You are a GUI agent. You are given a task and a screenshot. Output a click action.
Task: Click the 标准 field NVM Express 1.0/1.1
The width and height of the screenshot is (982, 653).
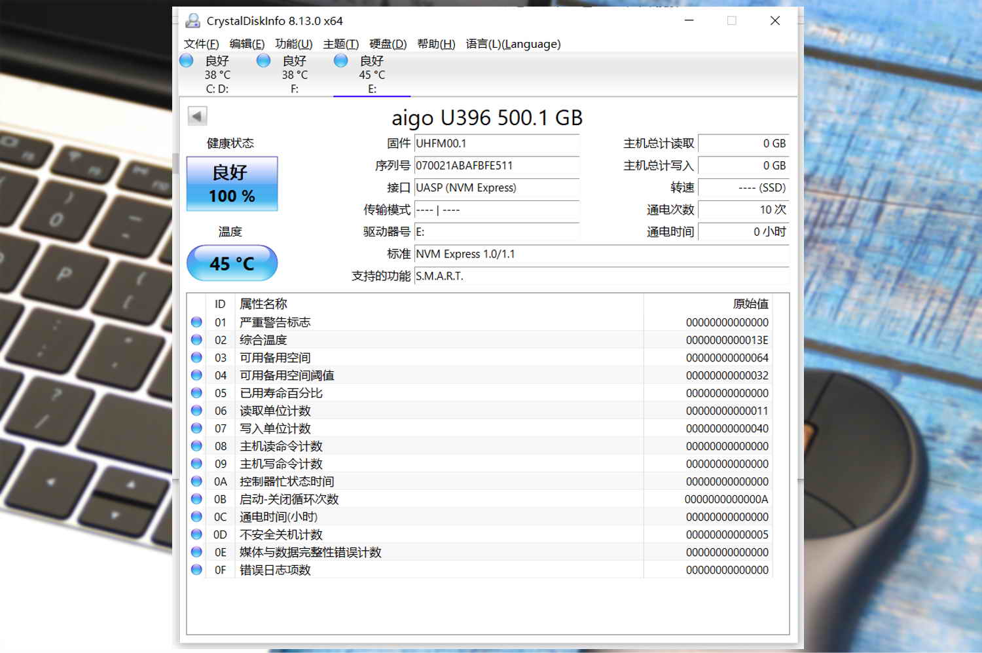[602, 254]
